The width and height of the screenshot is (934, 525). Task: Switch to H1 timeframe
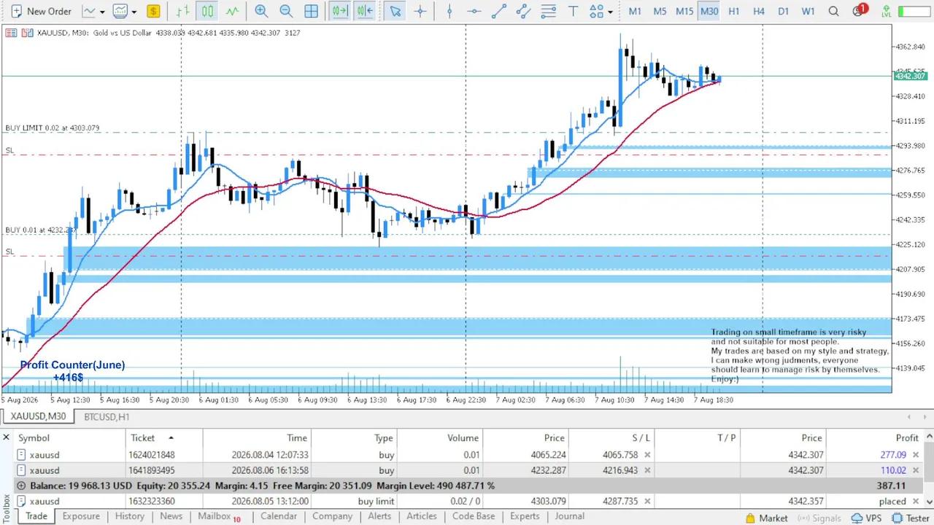point(734,11)
